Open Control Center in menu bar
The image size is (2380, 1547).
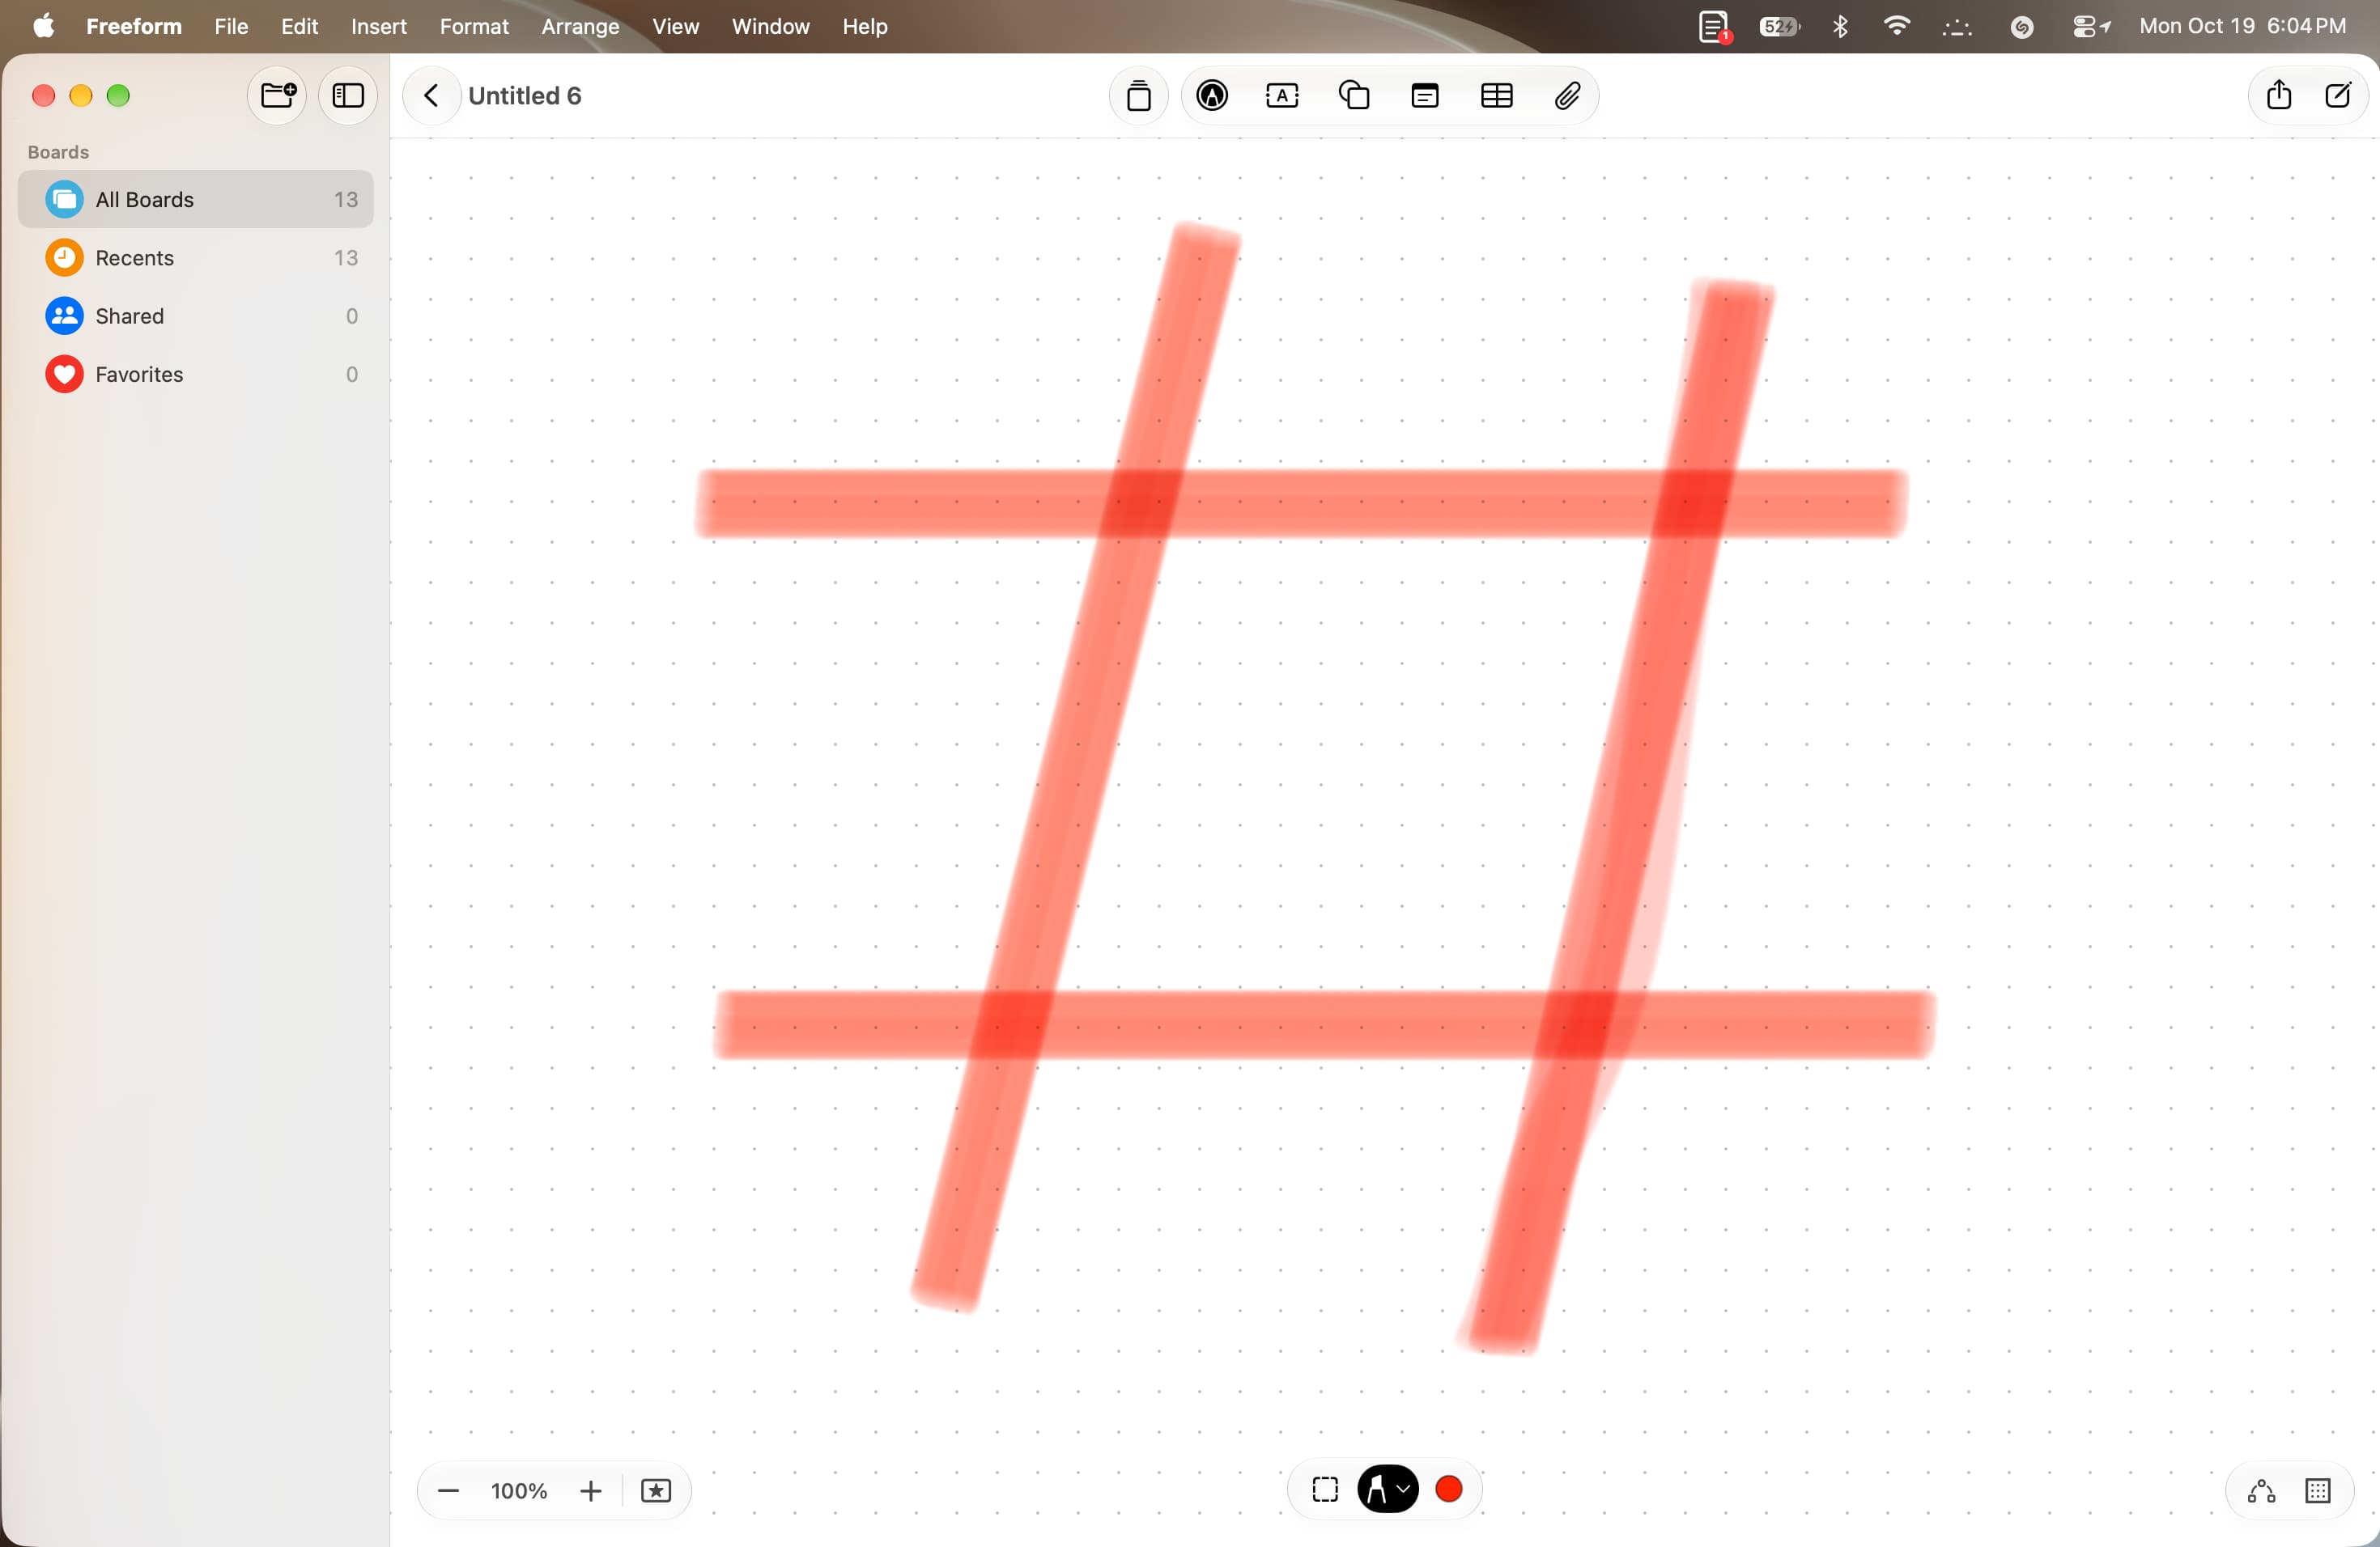coord(2089,27)
